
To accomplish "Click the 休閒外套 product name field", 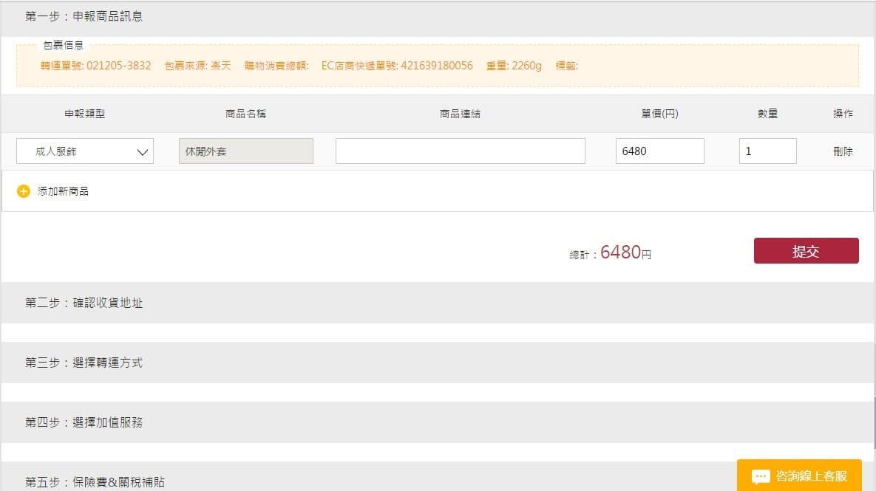I will coord(246,151).
